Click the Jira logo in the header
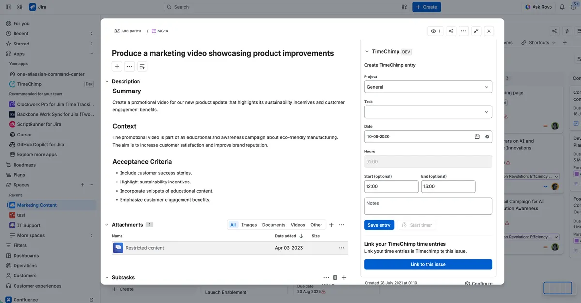The image size is (581, 303). [x=38, y=7]
